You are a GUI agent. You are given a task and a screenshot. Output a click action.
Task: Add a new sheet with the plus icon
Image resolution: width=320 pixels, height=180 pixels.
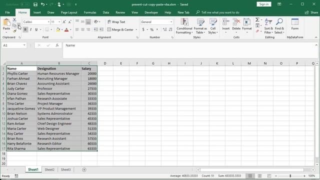point(84,169)
